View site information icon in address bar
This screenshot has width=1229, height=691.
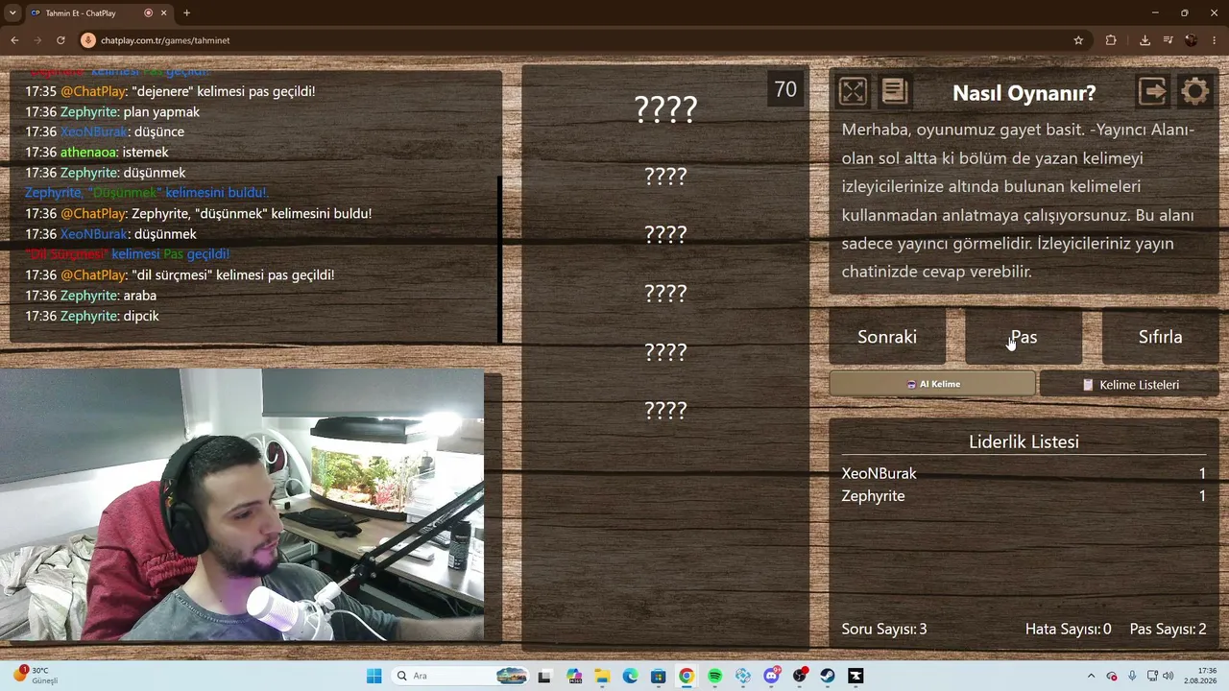88,40
